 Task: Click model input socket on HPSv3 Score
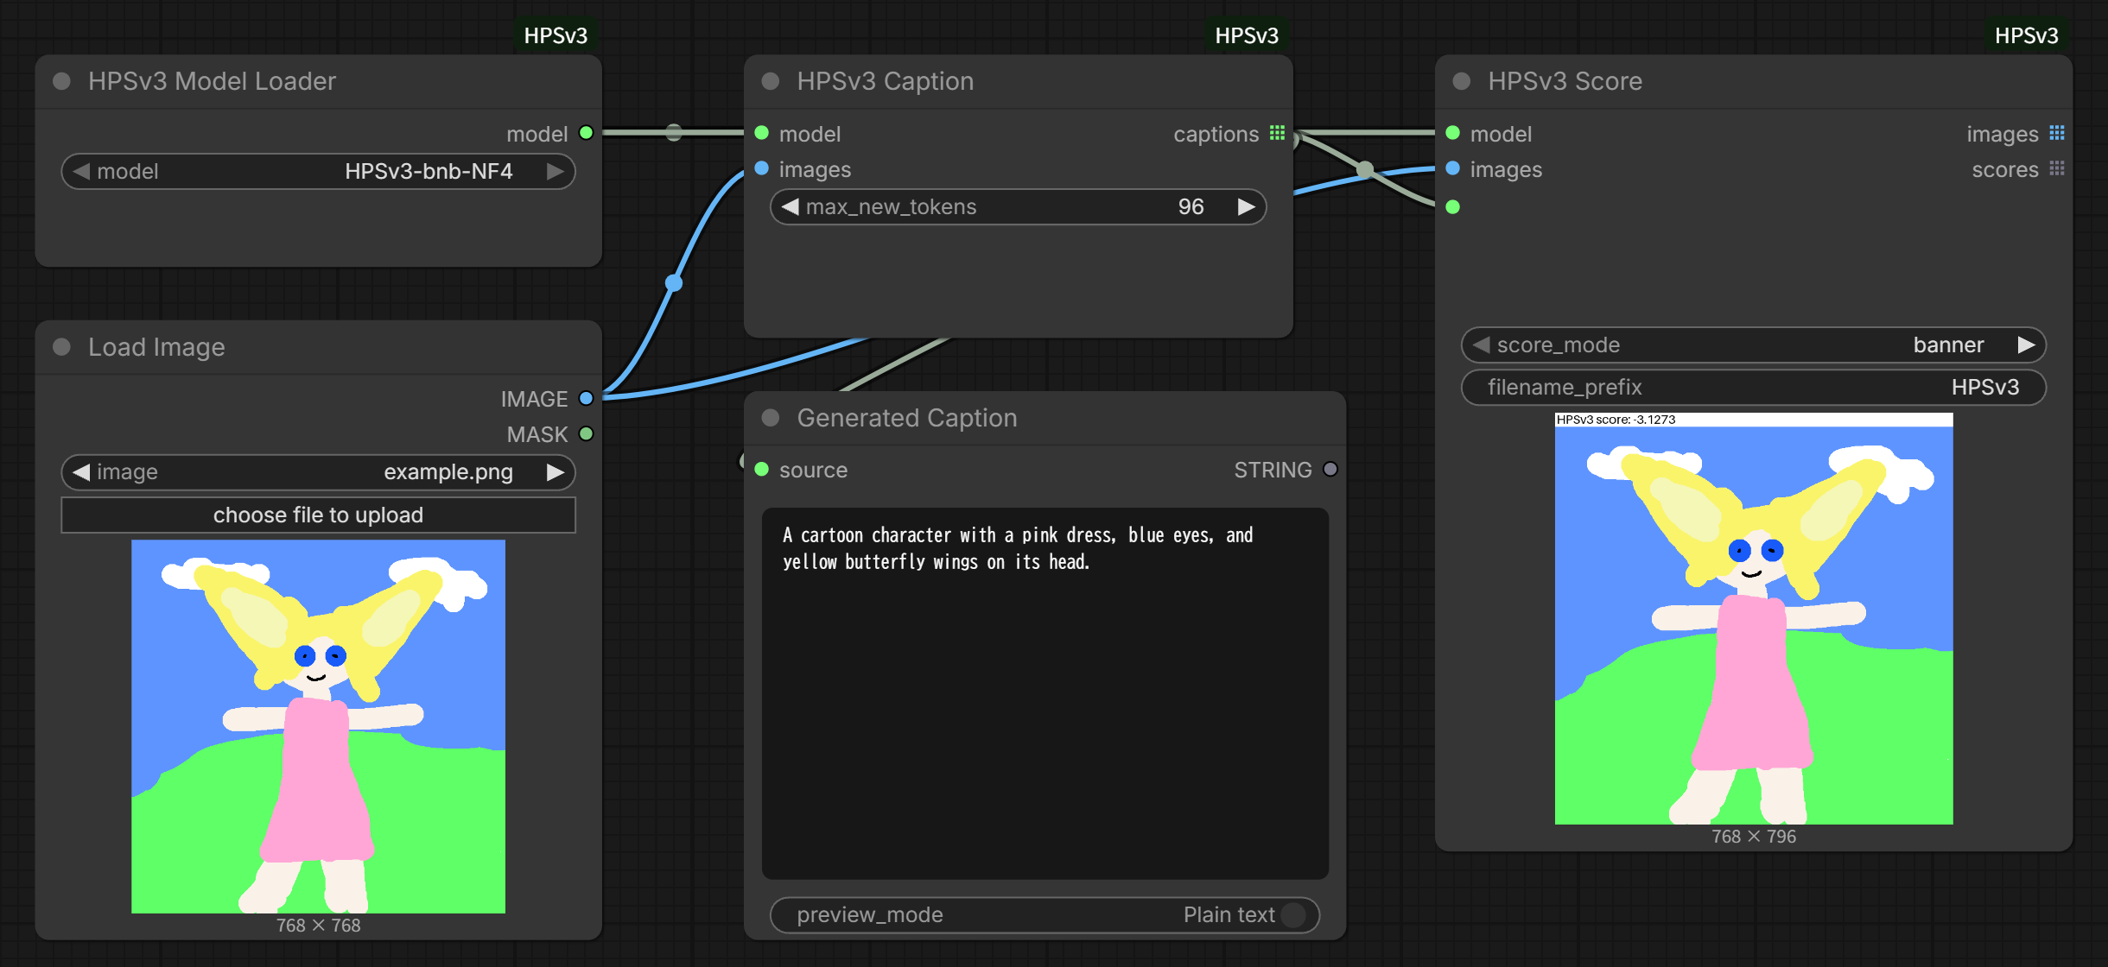[1453, 133]
